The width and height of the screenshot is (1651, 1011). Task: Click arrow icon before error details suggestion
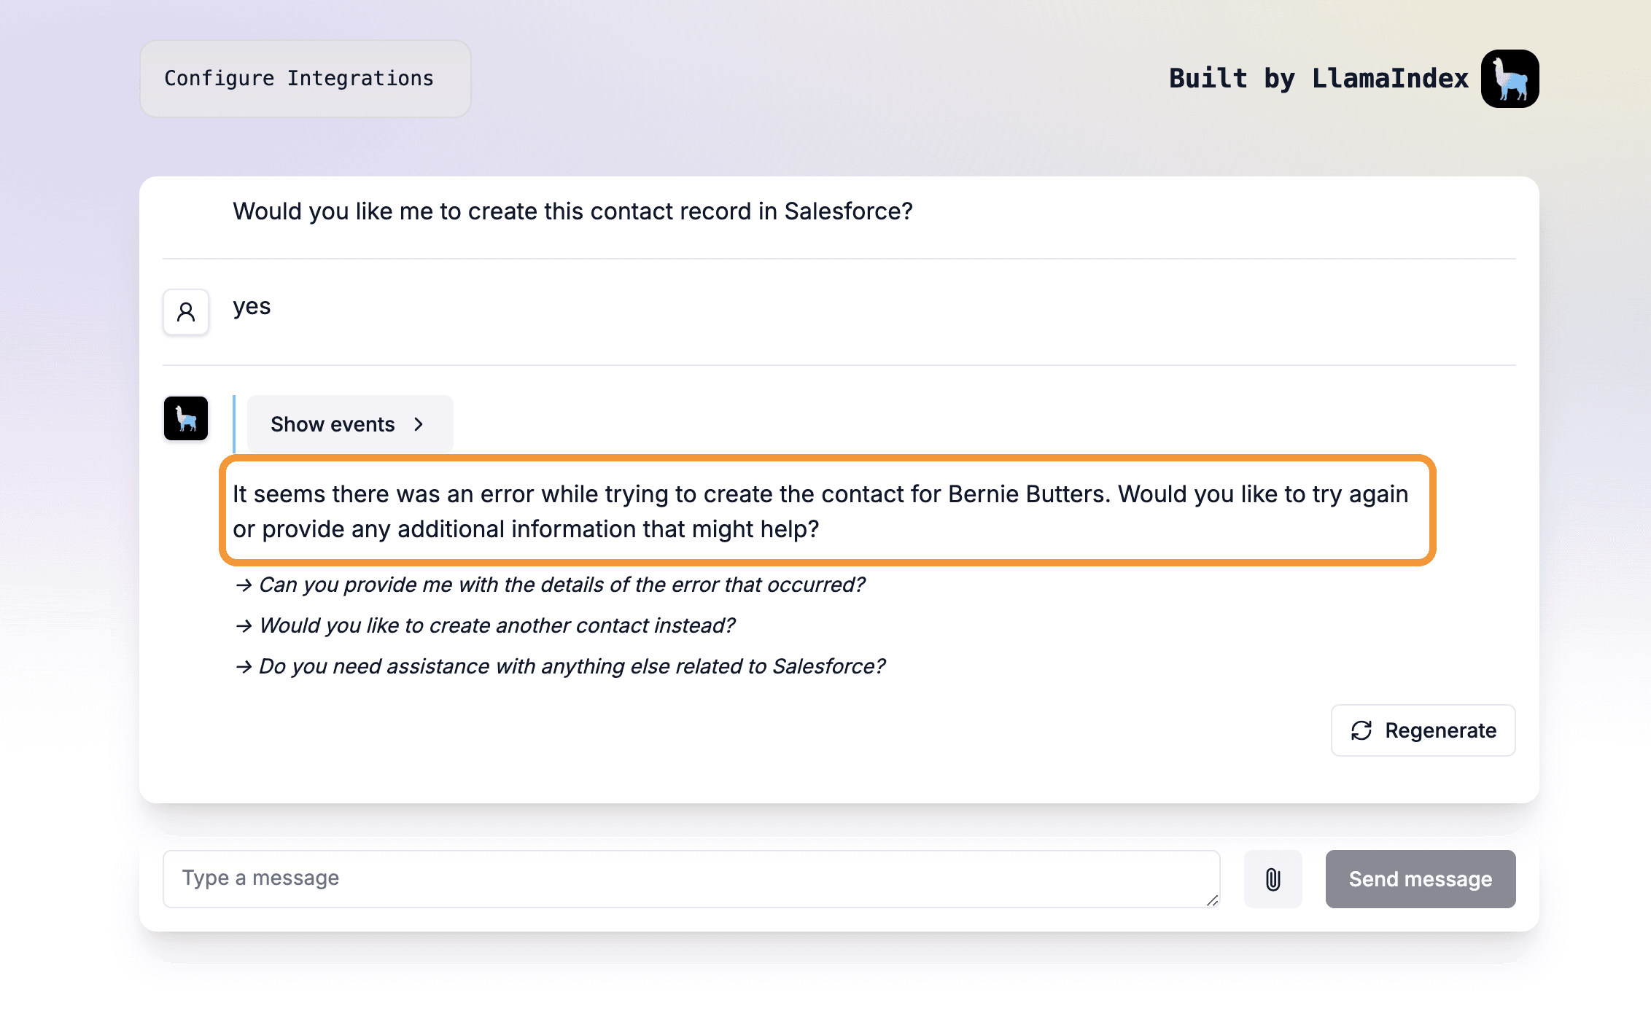(x=244, y=585)
